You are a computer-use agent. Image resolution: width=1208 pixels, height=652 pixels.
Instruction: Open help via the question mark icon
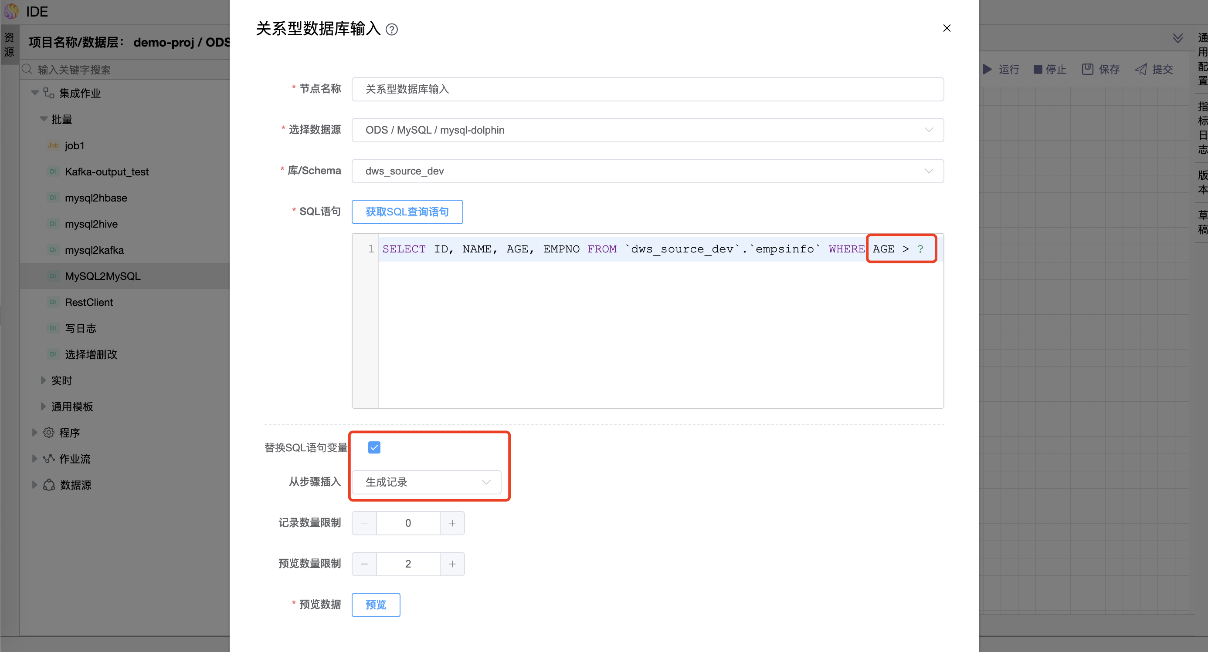(x=392, y=30)
